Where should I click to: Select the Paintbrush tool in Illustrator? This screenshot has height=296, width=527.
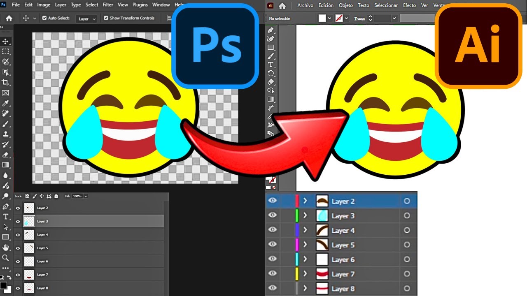[270, 56]
